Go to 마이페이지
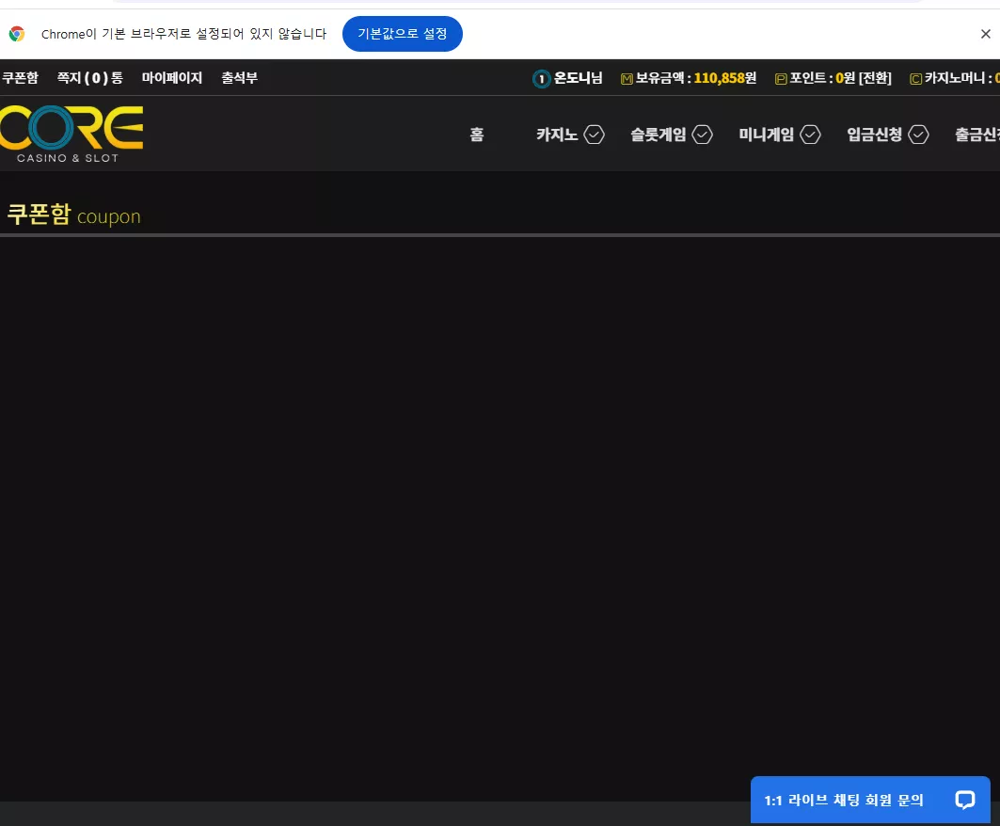Viewport: 1000px width, 826px height. pos(171,78)
